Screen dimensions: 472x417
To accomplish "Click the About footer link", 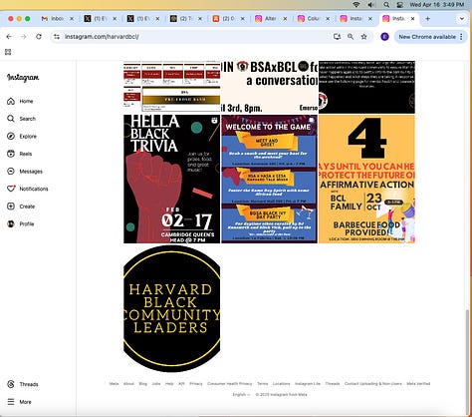I will point(128,383).
